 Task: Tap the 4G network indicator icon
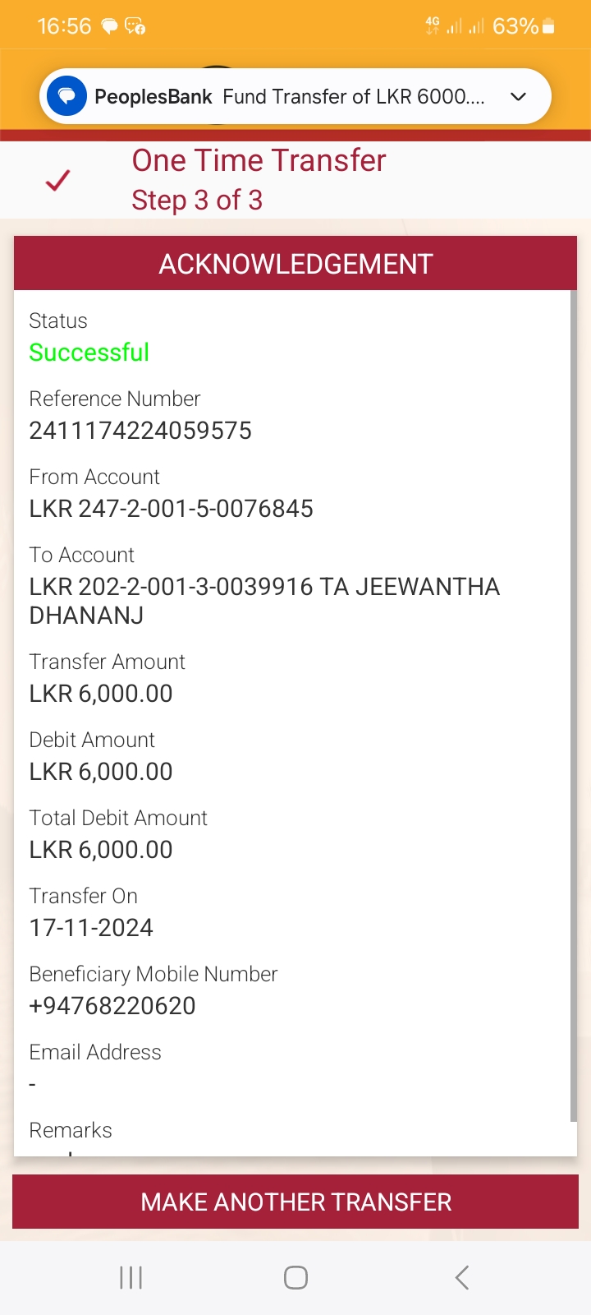(433, 25)
